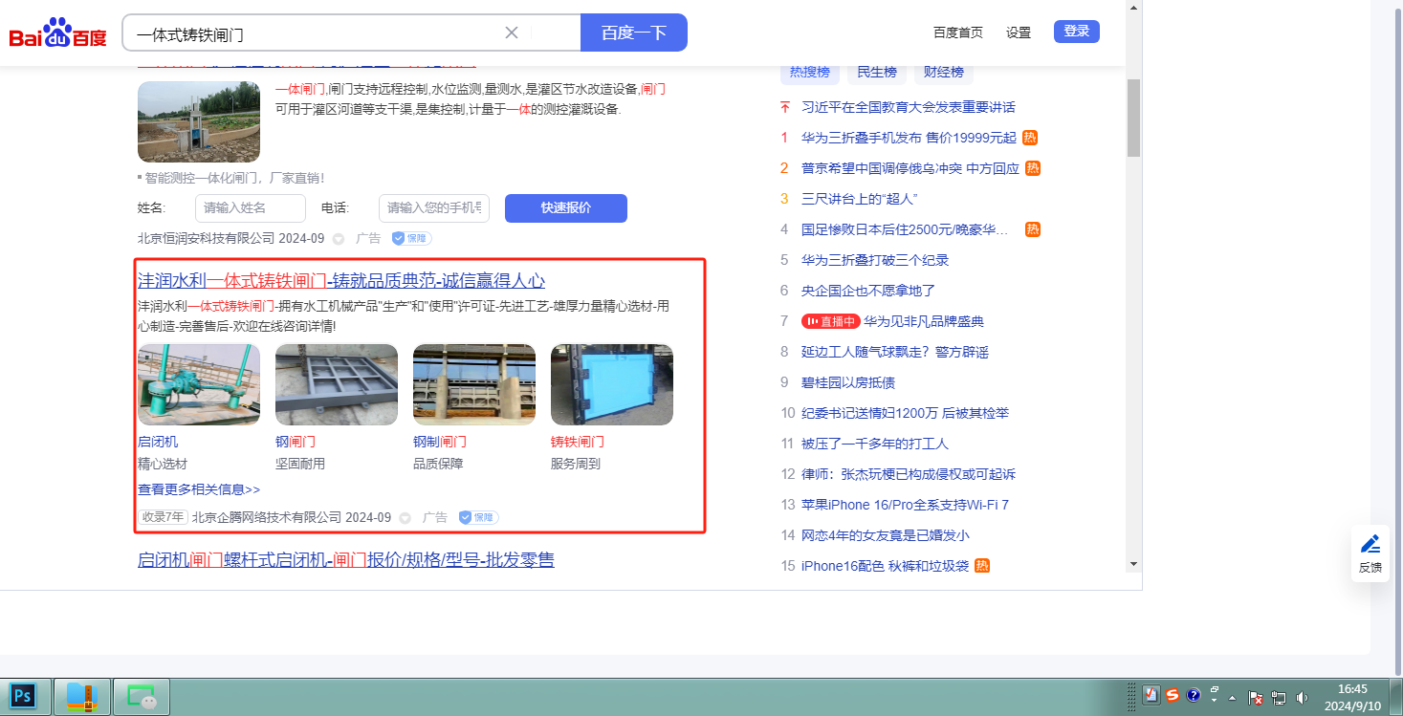Click the 热 badge next to 华为三折叠手机发布

(x=1030, y=138)
